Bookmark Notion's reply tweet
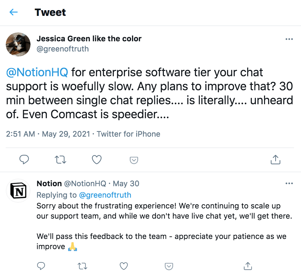The width and height of the screenshot is (301, 279). pos(169,266)
